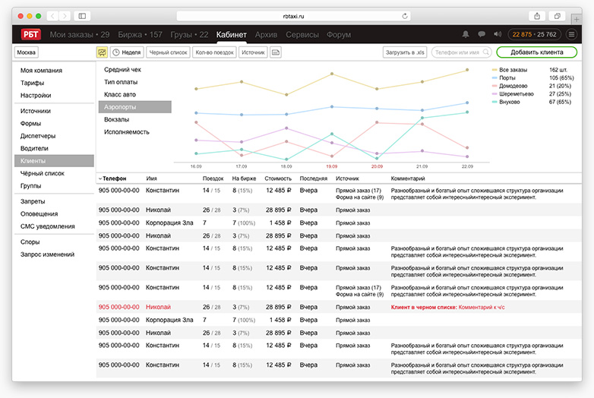Click Добавить клиента button
Viewport: 594px width, 398px height.
coord(536,52)
